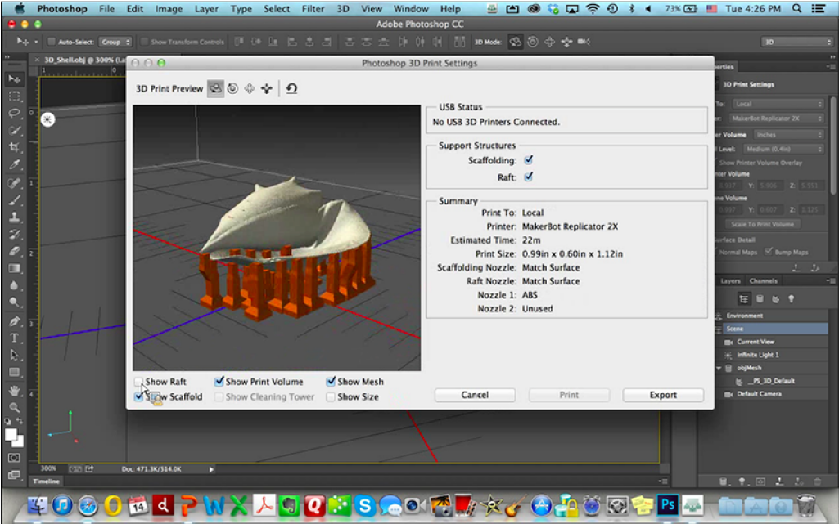Viewport: 839px width, 524px height.
Task: Enable the Show Size checkbox
Action: tap(331, 396)
